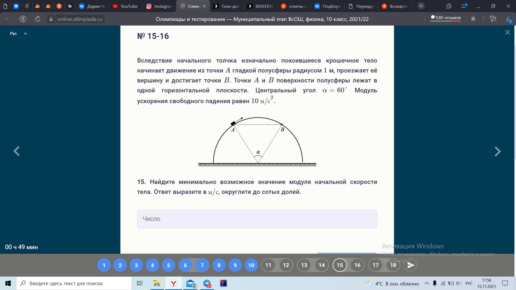
Task: Open new browser tab with plus icon
Action: (421, 6)
